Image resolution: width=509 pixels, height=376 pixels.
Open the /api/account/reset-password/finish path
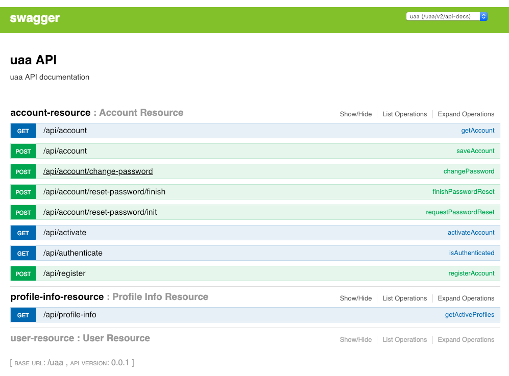[104, 192]
